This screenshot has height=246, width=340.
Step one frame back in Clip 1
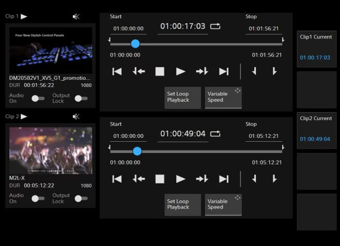click(138, 71)
